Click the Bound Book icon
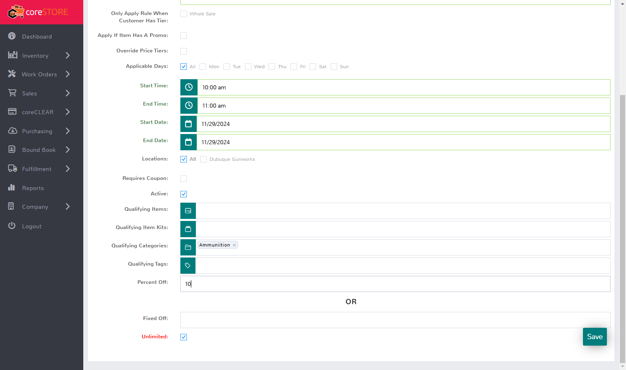 pyautogui.click(x=12, y=149)
